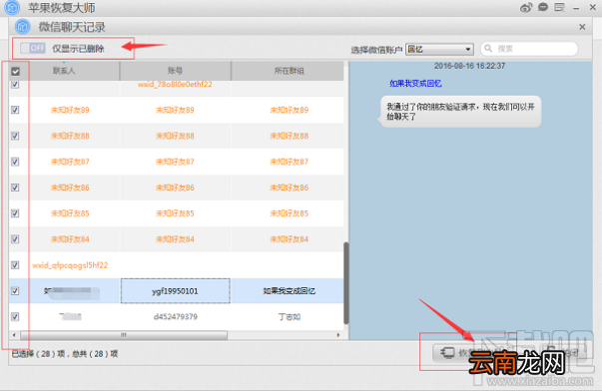Click the horizontal scrollbar left arrow
602x391 pixels.
click(14, 335)
